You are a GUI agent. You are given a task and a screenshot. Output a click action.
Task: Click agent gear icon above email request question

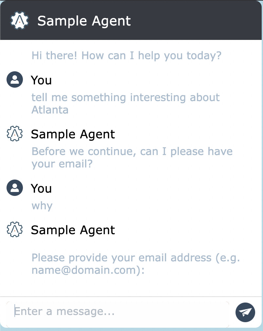coord(15,134)
